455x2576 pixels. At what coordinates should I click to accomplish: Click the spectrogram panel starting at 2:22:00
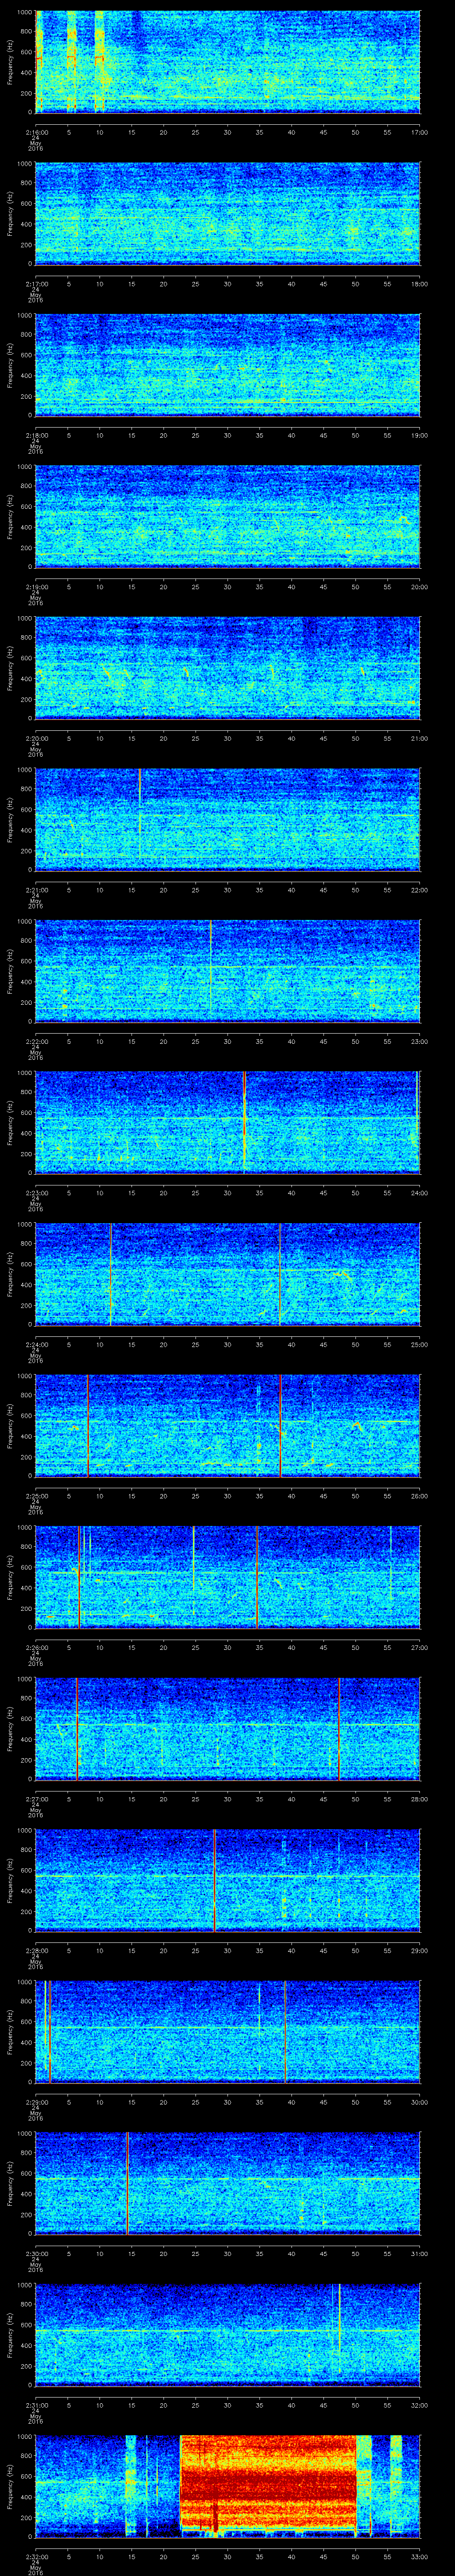[x=228, y=971]
